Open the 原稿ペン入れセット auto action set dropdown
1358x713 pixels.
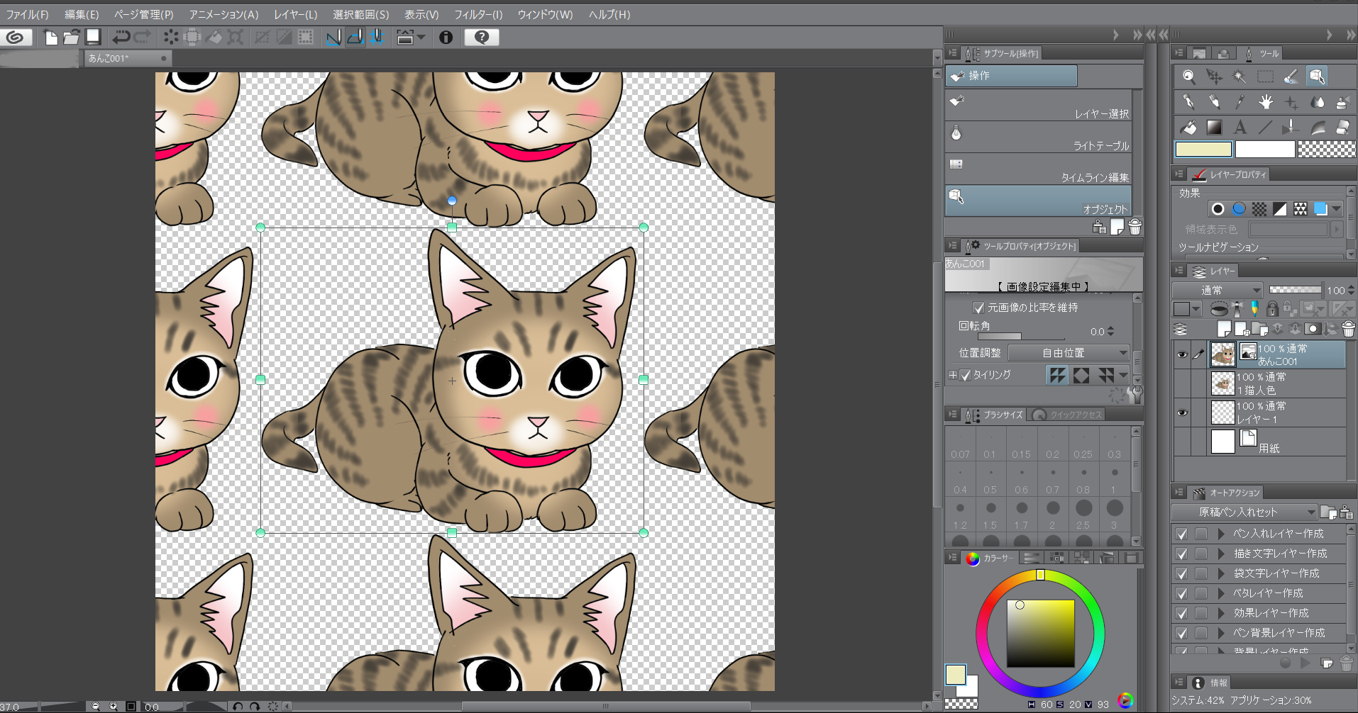(1244, 512)
